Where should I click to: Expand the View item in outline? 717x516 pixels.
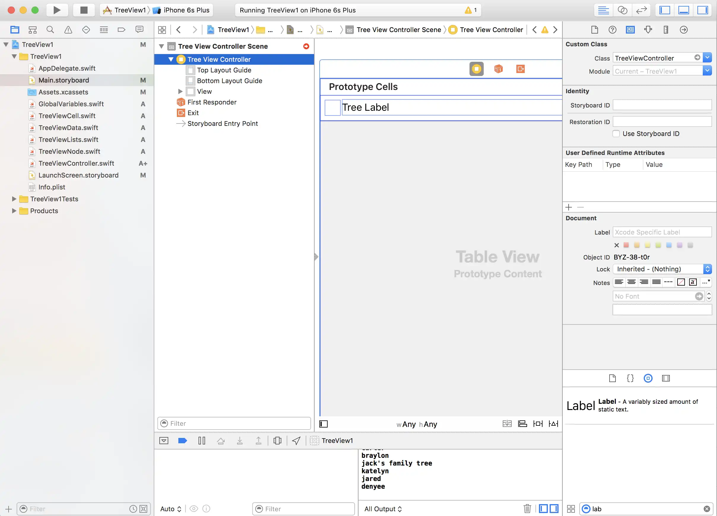[x=180, y=91]
